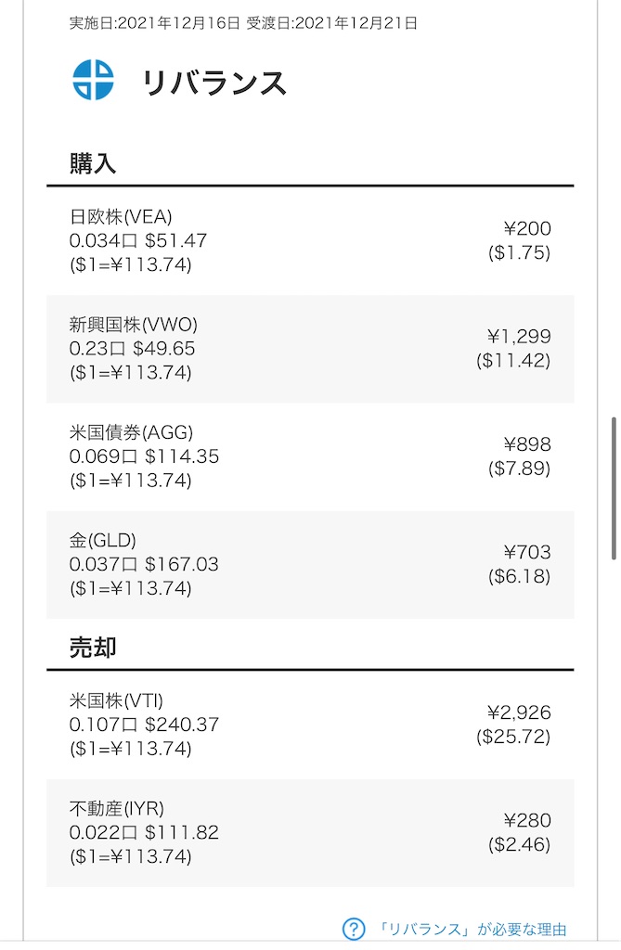Click the リバランス title text
Image resolution: width=621 pixels, height=950 pixels.
213,82
